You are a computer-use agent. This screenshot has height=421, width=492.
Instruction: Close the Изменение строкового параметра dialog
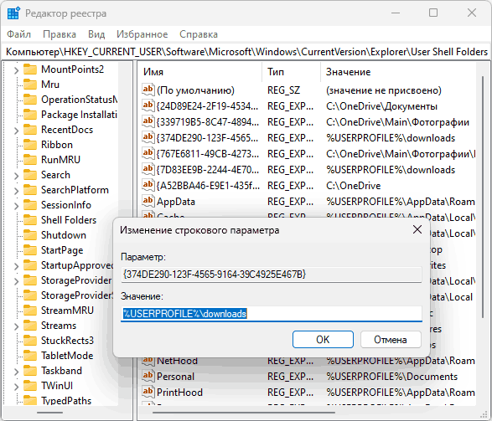(x=417, y=229)
